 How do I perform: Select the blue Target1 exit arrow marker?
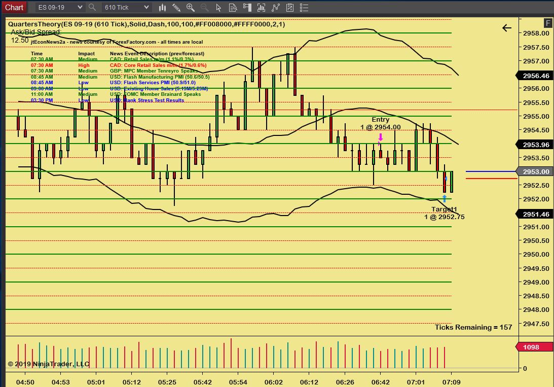(445, 199)
